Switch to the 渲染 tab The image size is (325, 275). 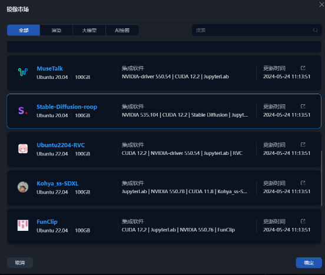57,30
